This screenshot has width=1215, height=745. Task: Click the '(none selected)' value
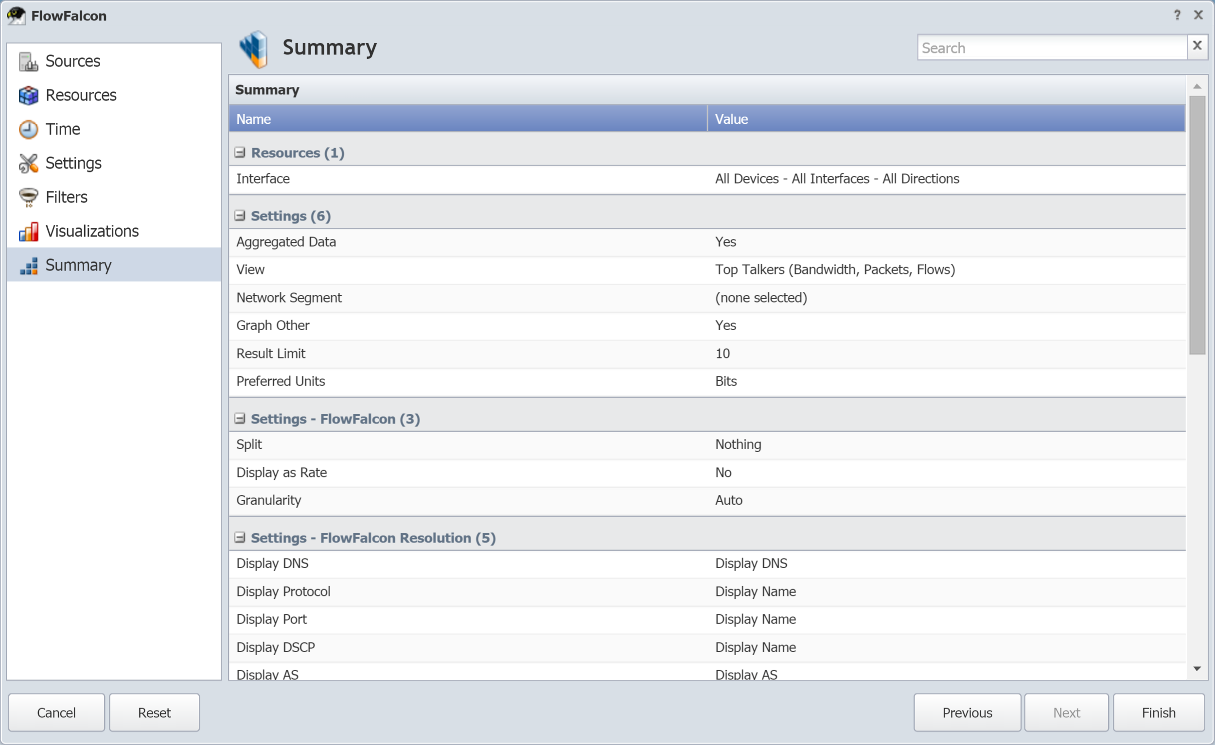pos(761,298)
